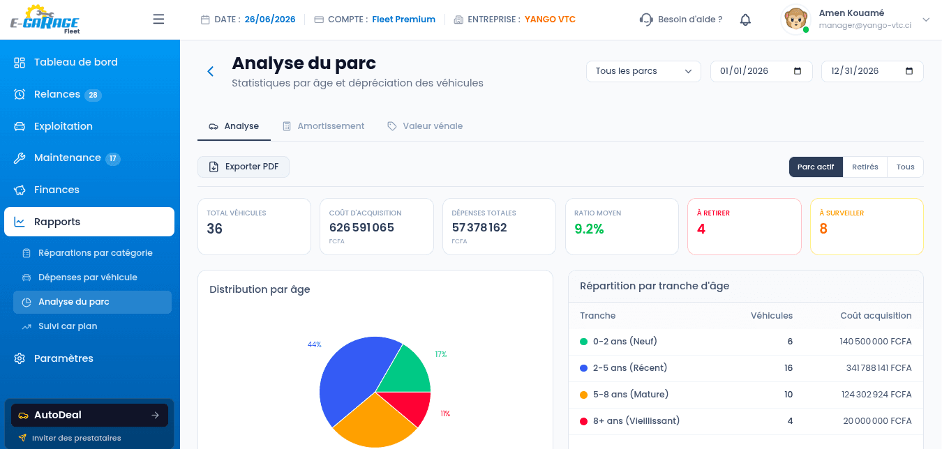Open Tableau de bord in sidebar

(x=89, y=62)
